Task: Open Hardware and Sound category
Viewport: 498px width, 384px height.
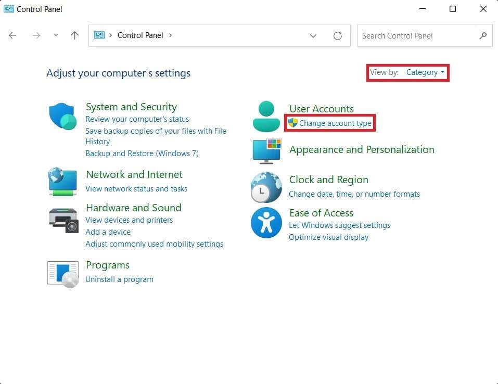Action: 133,208
